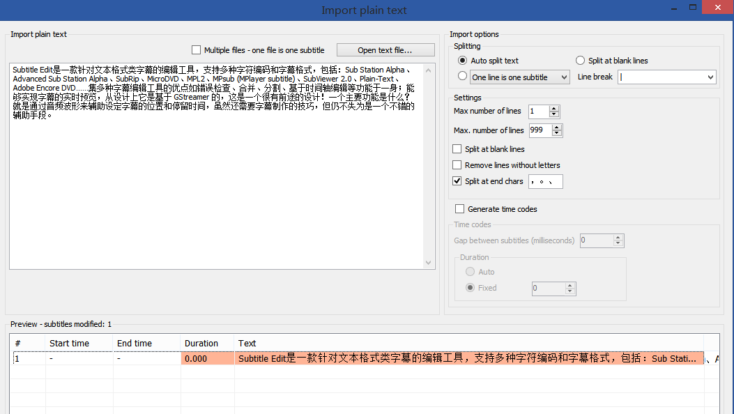Click the Max. number of lines field showing 999
This screenshot has width=734, height=414.
click(541, 130)
